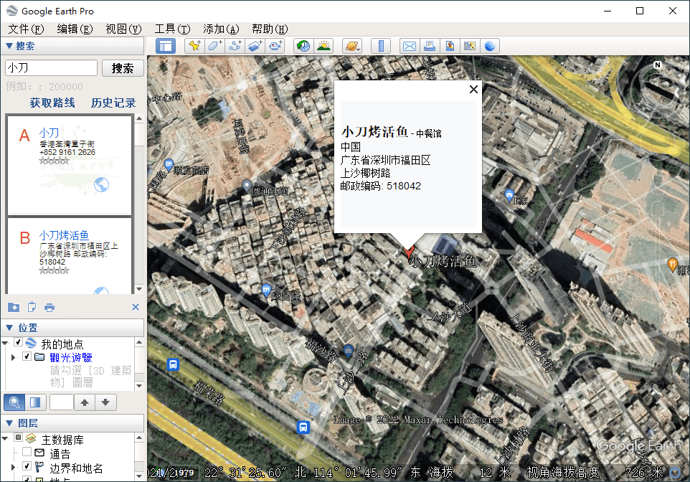690x482 pixels.
Task: Open 获取路线 directions link
Action: click(52, 103)
